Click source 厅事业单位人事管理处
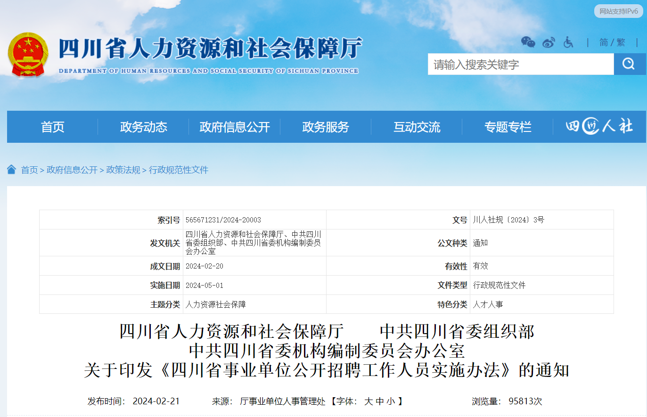 coord(283,401)
